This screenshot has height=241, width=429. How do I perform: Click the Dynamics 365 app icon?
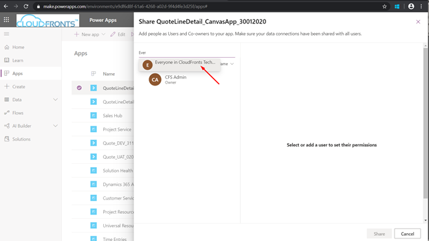[x=93, y=184]
